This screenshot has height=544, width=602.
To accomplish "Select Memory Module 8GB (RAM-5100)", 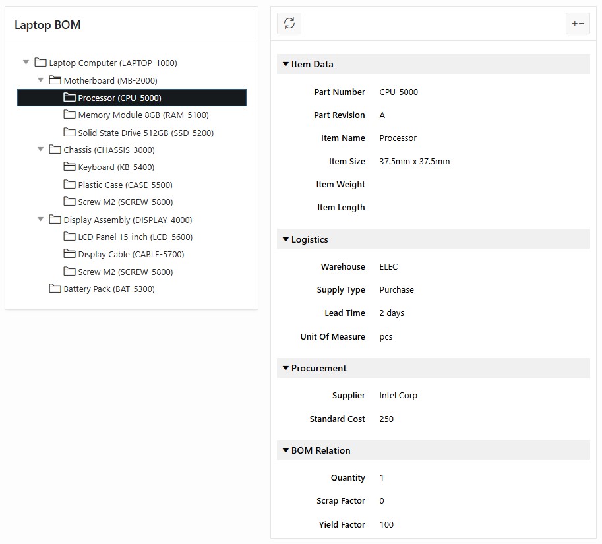I will [x=143, y=115].
